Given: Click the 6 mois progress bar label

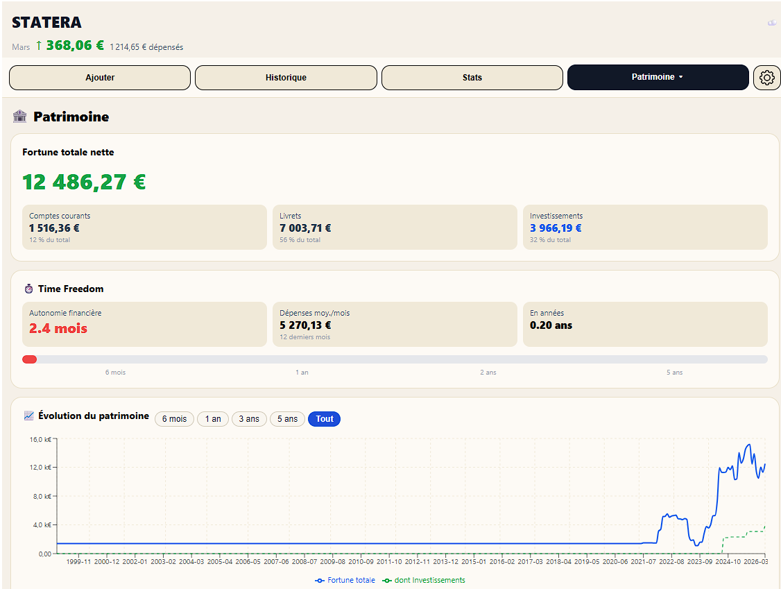Looking at the screenshot, I should click(x=116, y=373).
